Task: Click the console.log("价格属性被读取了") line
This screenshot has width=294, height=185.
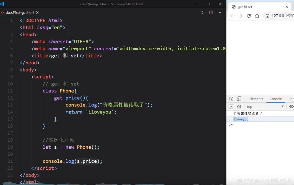Action: (x=109, y=105)
